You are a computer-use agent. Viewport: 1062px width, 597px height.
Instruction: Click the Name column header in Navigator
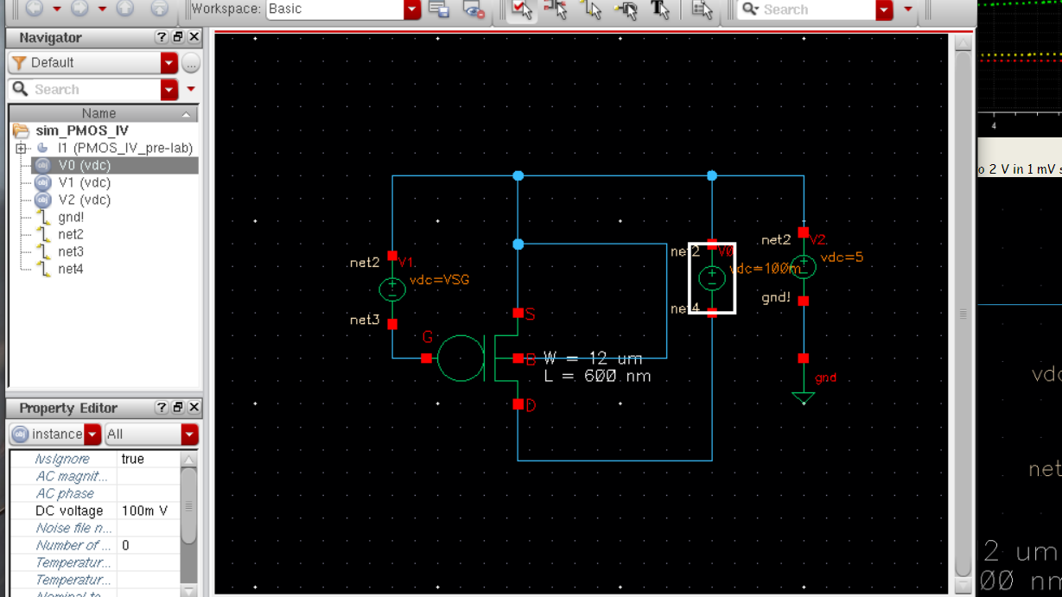pos(99,113)
